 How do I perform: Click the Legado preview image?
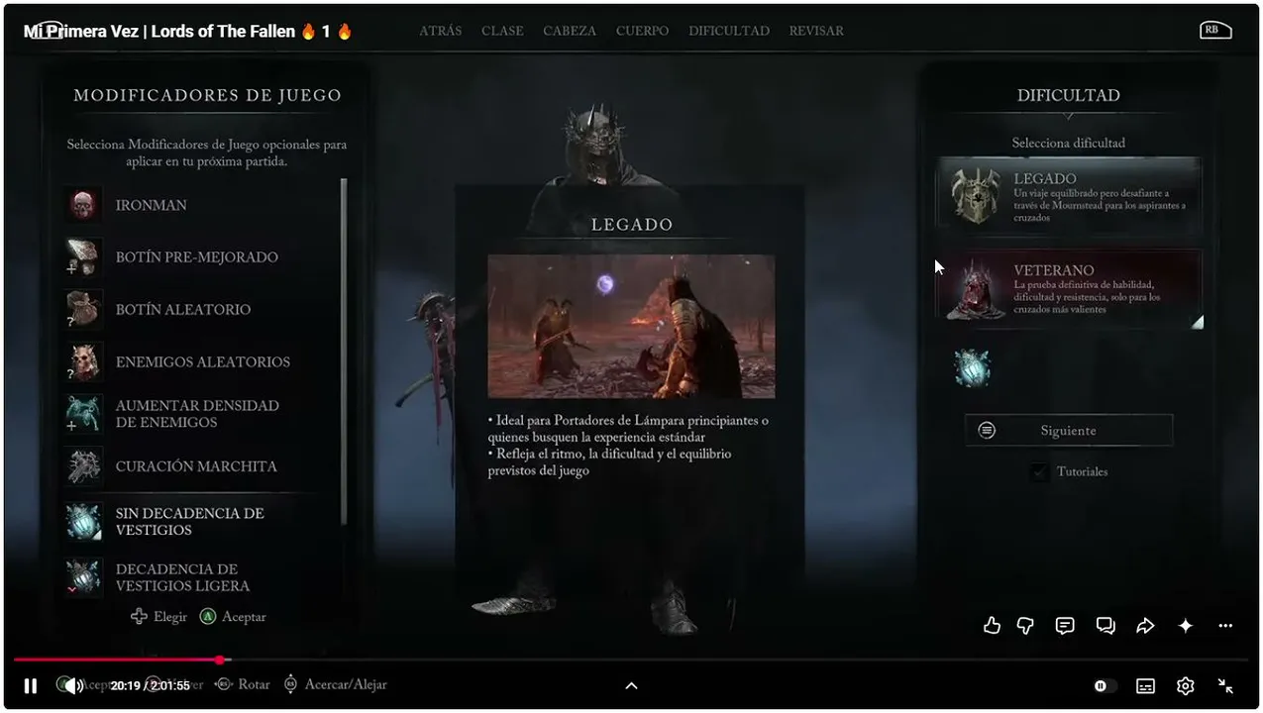coord(631,327)
